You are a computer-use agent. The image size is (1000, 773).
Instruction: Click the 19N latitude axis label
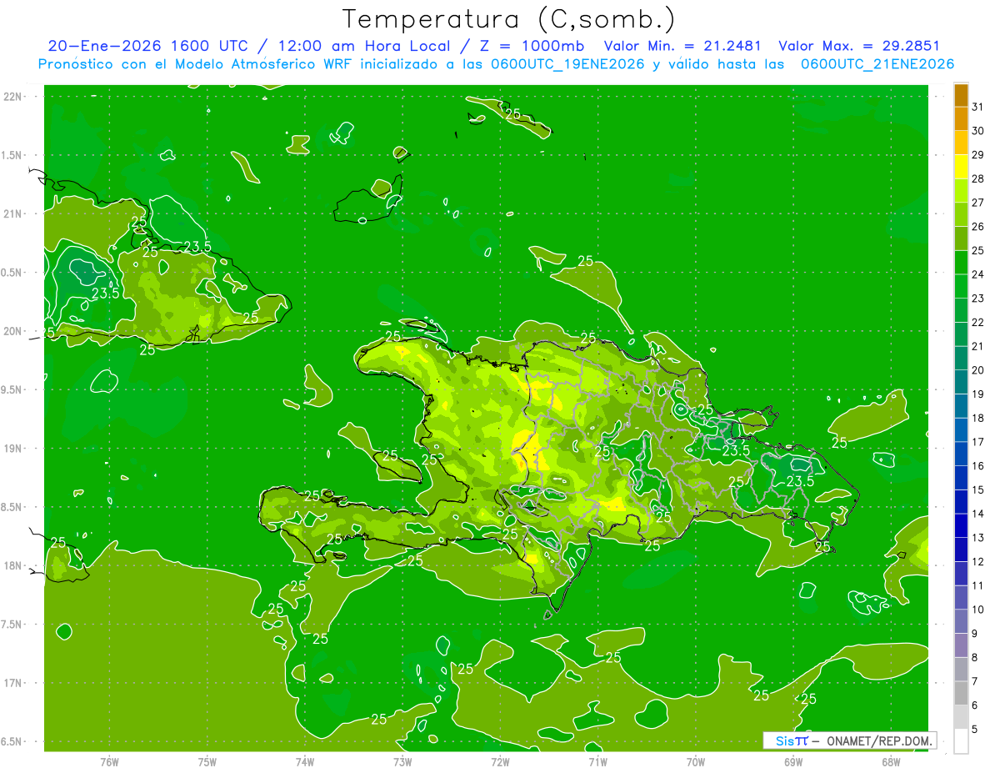[x=13, y=449]
